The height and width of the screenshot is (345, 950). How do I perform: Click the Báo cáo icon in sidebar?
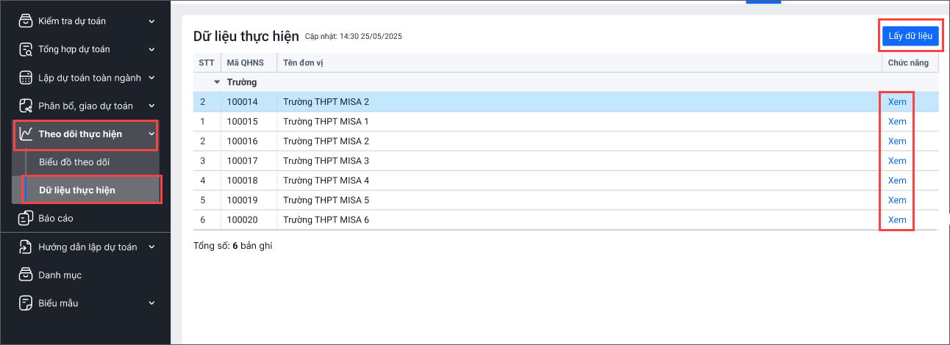[26, 218]
